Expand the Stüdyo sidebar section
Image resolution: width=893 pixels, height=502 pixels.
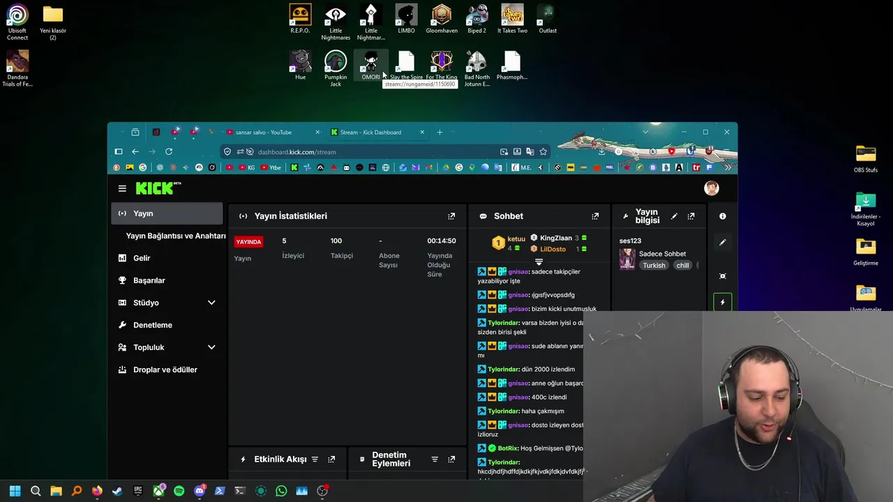pyautogui.click(x=211, y=303)
